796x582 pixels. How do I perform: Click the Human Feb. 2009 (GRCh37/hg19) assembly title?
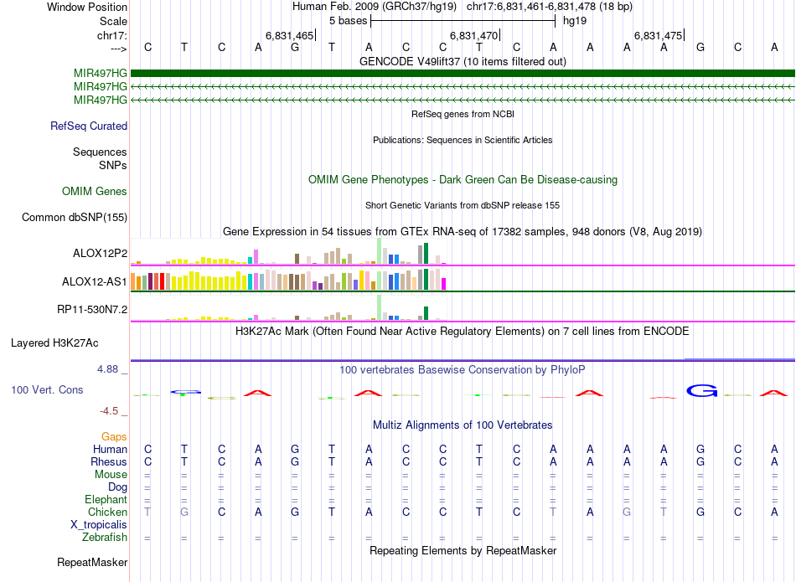[375, 7]
